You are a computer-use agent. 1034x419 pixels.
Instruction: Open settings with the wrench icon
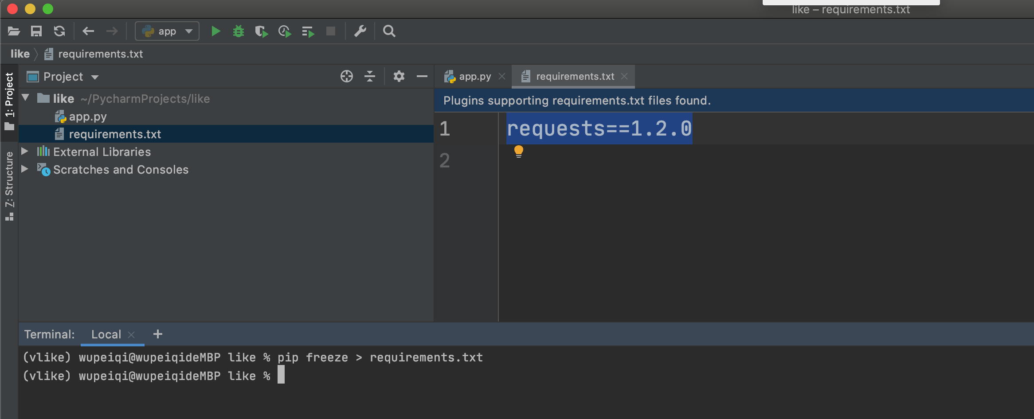tap(360, 31)
